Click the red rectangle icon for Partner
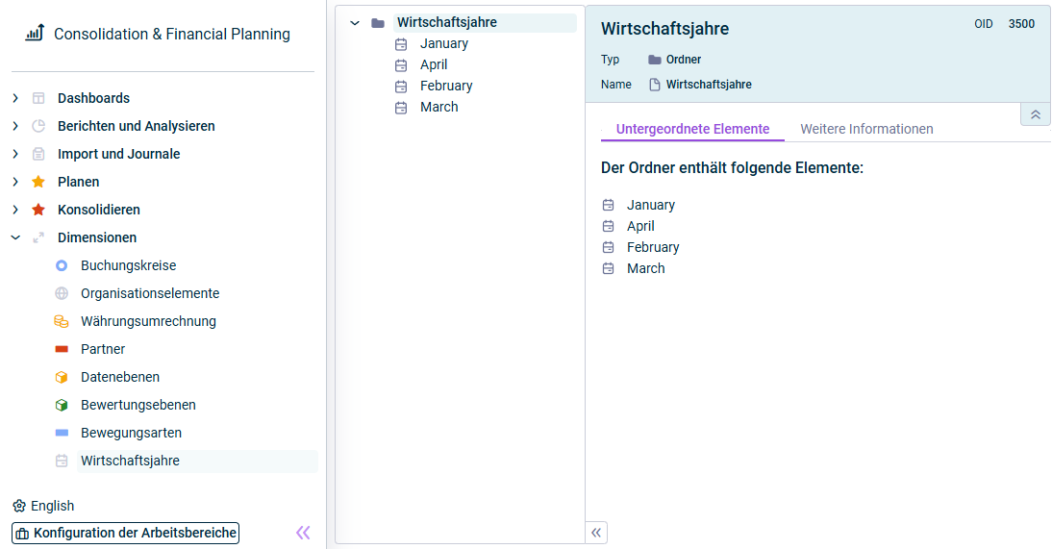Screen dimensions: 1052x549 click(61, 349)
